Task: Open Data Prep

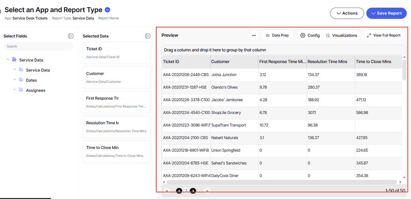Action: click(x=277, y=36)
